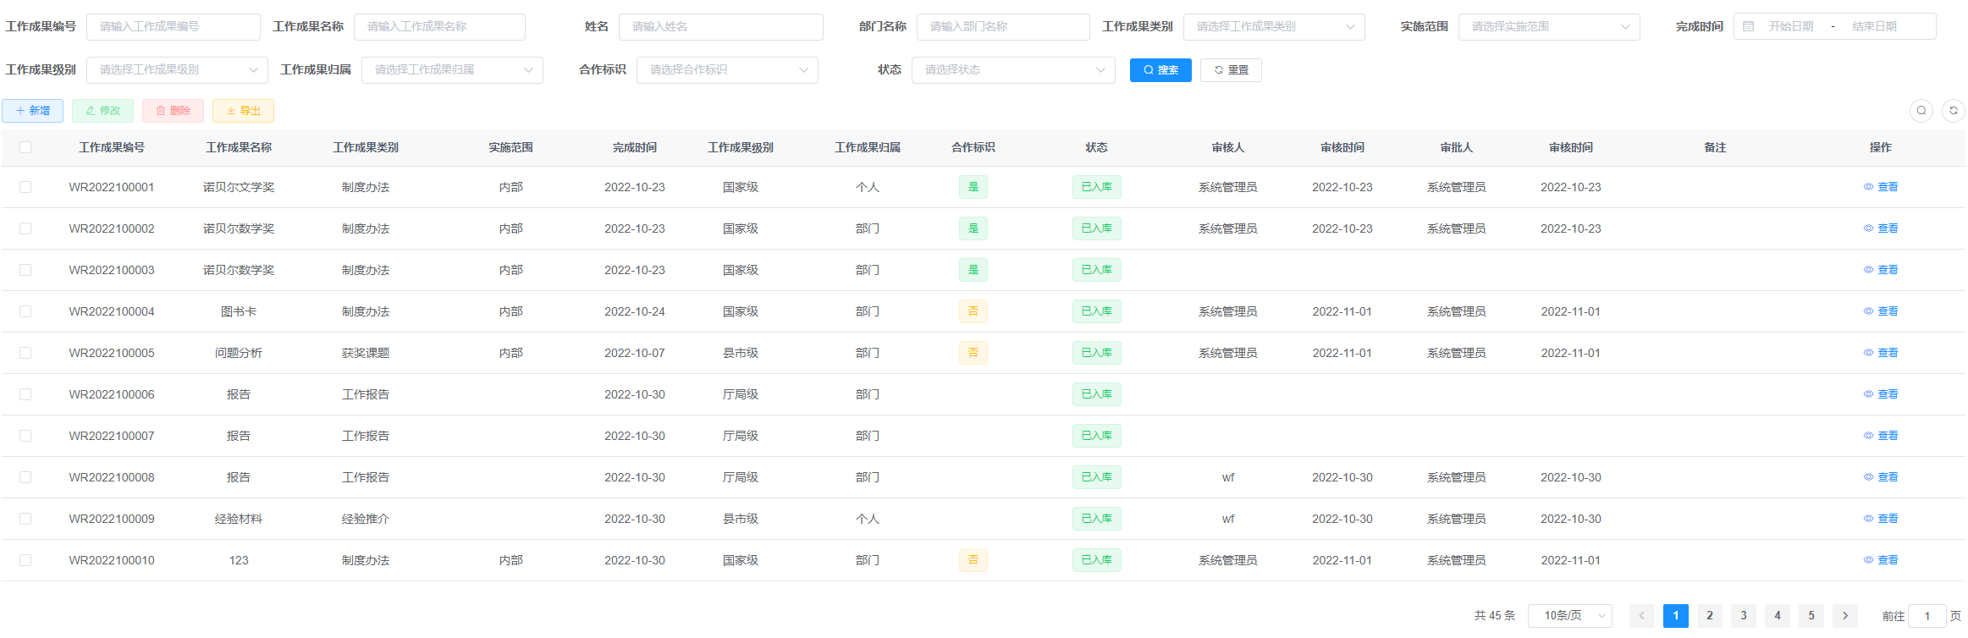This screenshot has height=638, width=1968.
Task: Select current page 1 in pagination
Action: coord(1675,616)
